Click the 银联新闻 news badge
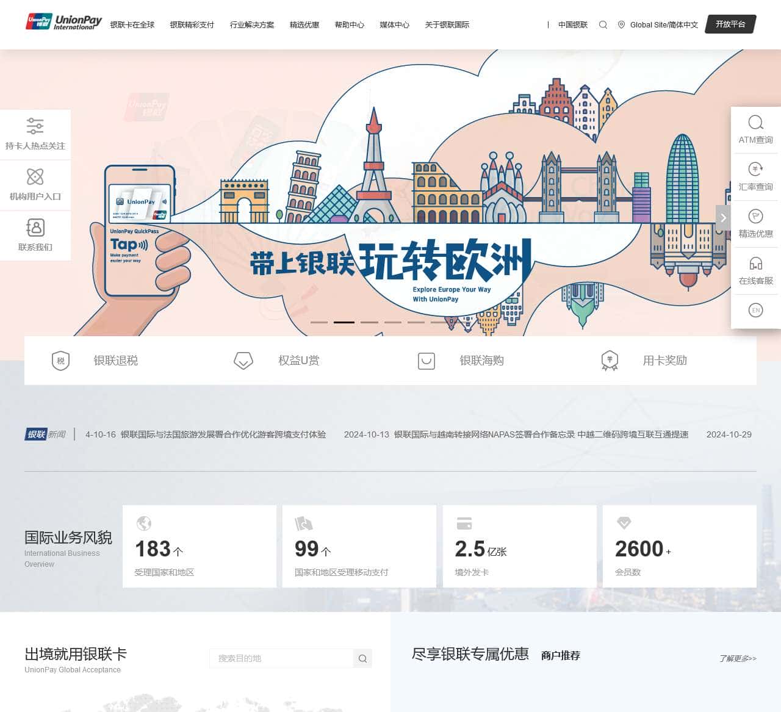 click(45, 434)
